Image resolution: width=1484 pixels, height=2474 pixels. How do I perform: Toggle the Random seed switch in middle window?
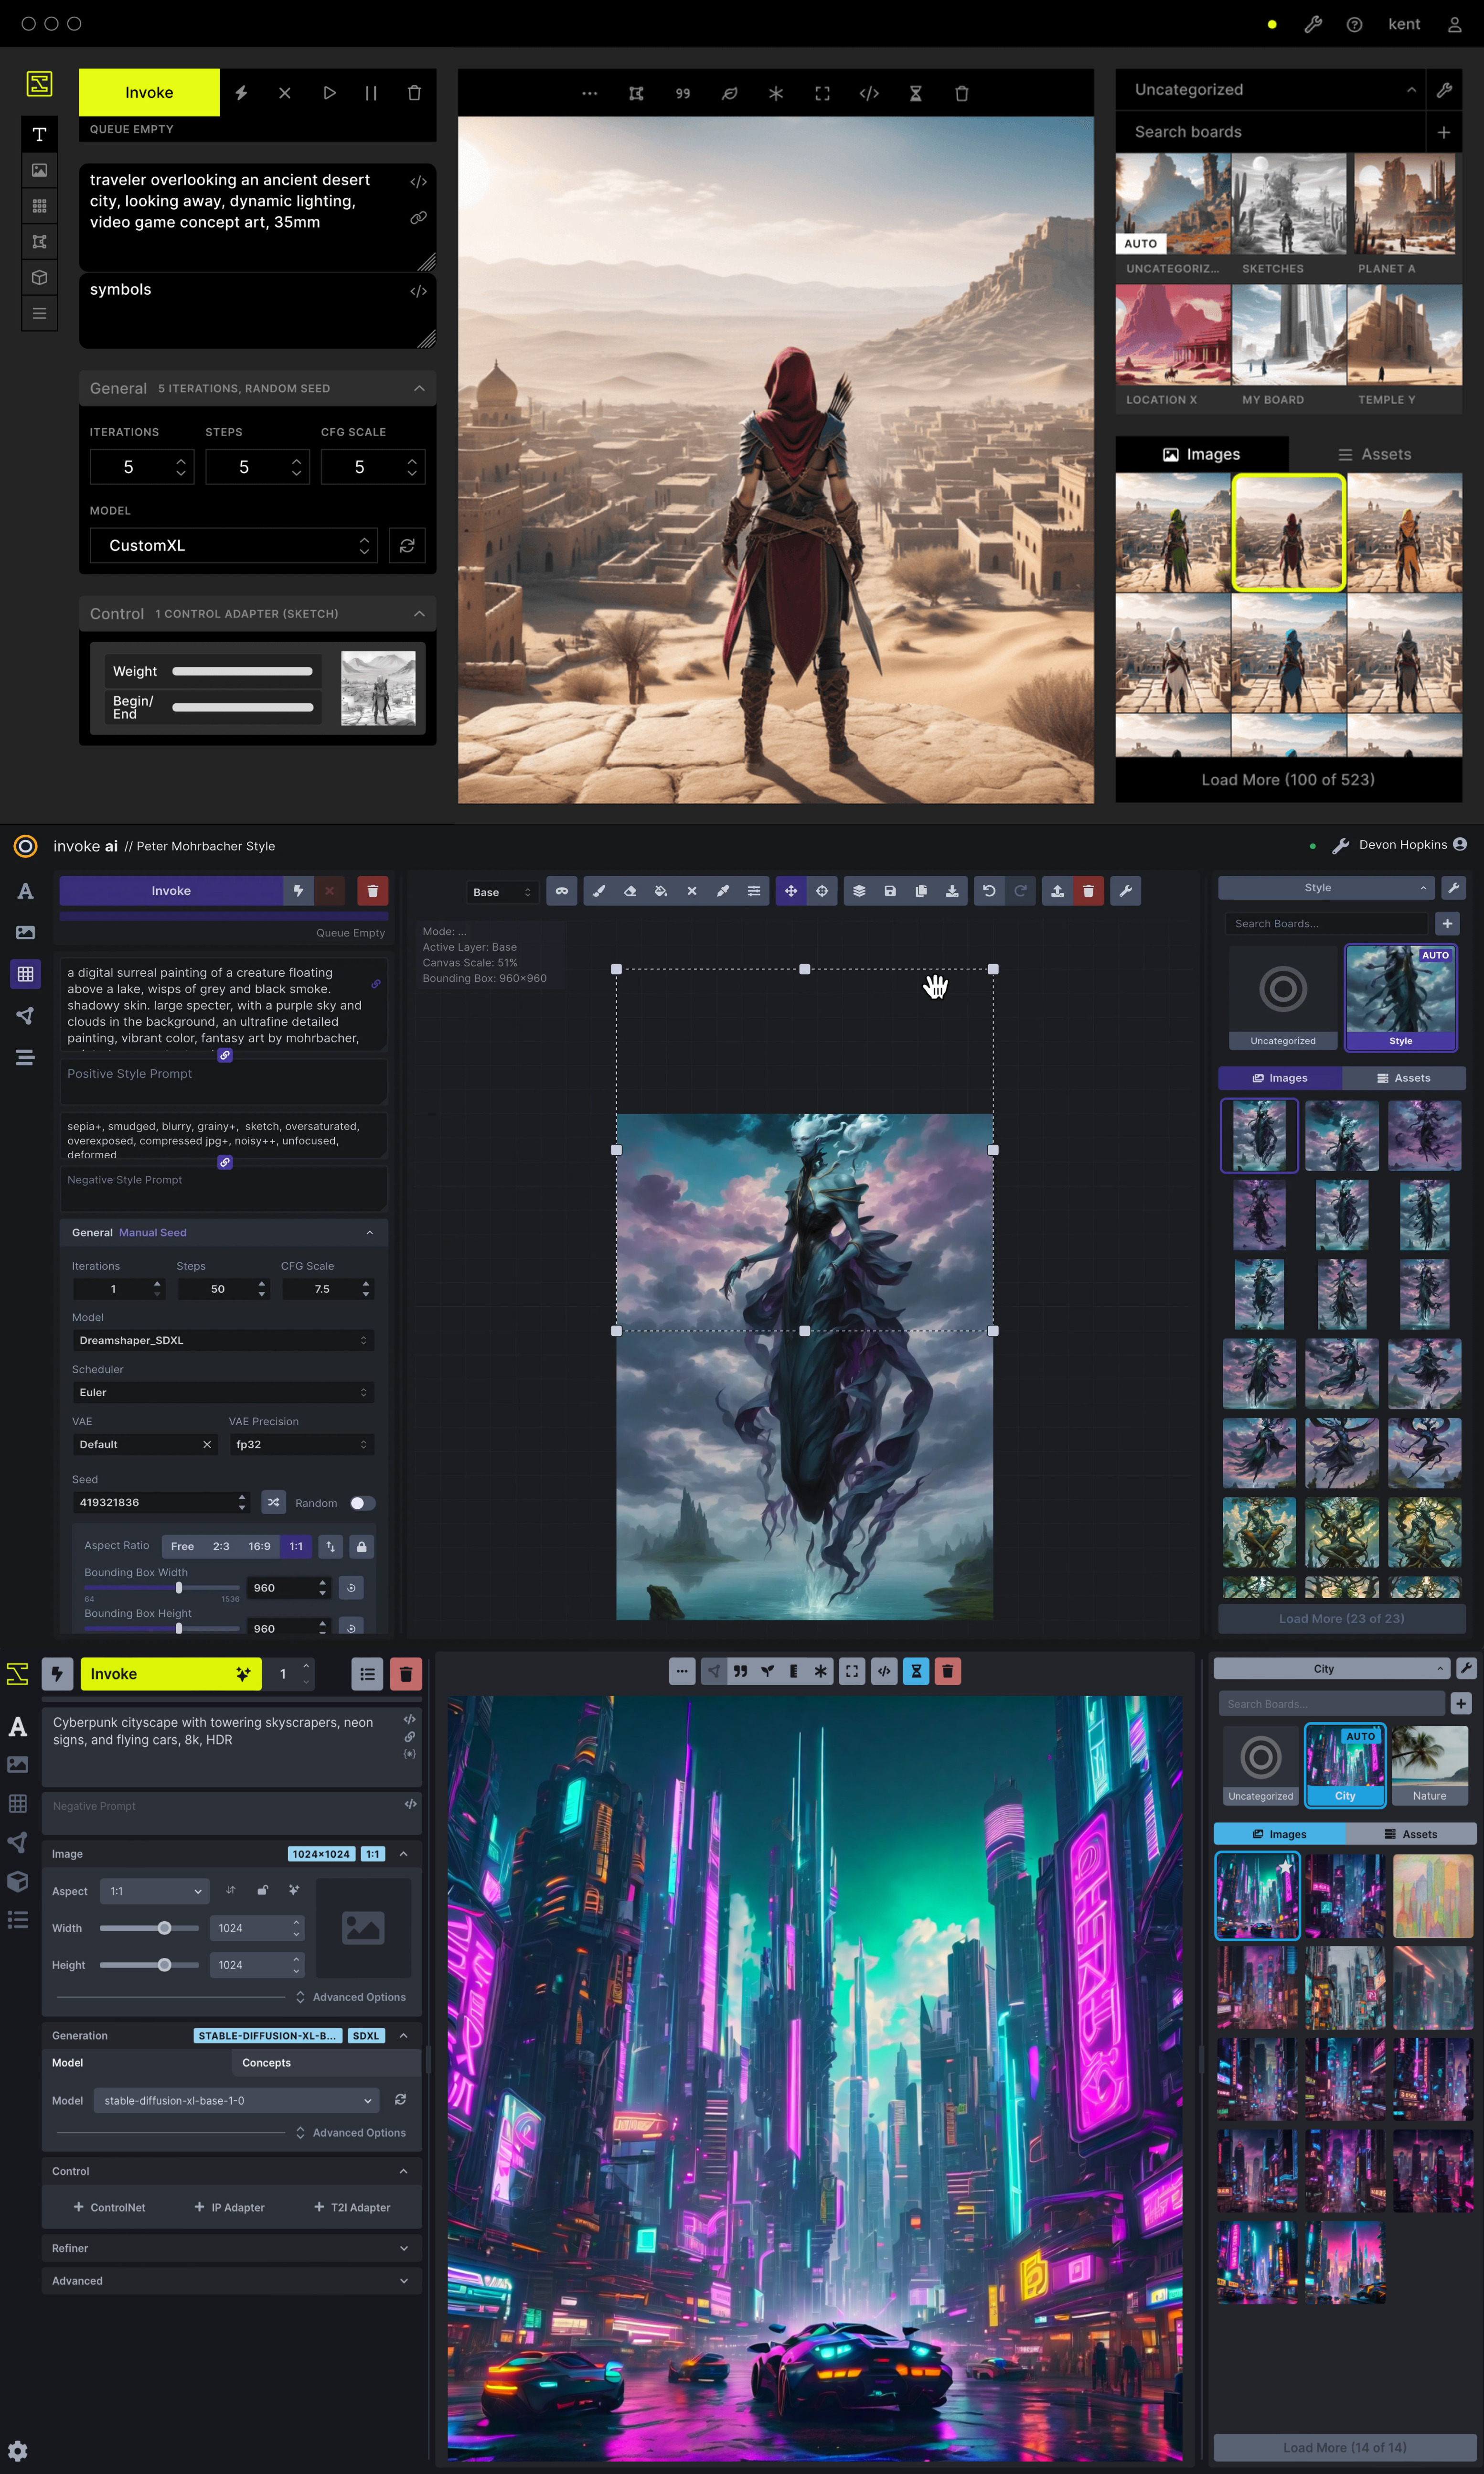click(362, 1503)
